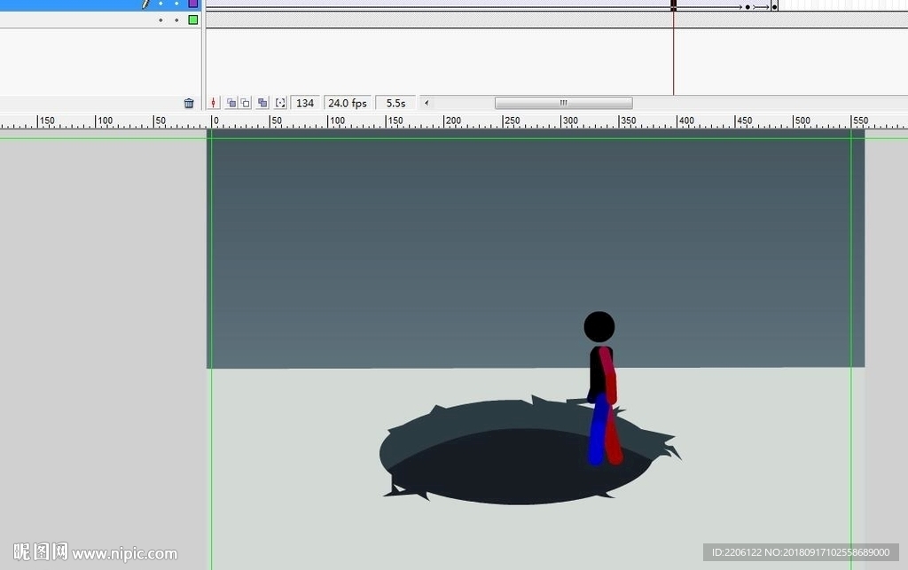This screenshot has width=908, height=570.
Task: Click the timeline scroll left arrow
Action: [x=427, y=103]
